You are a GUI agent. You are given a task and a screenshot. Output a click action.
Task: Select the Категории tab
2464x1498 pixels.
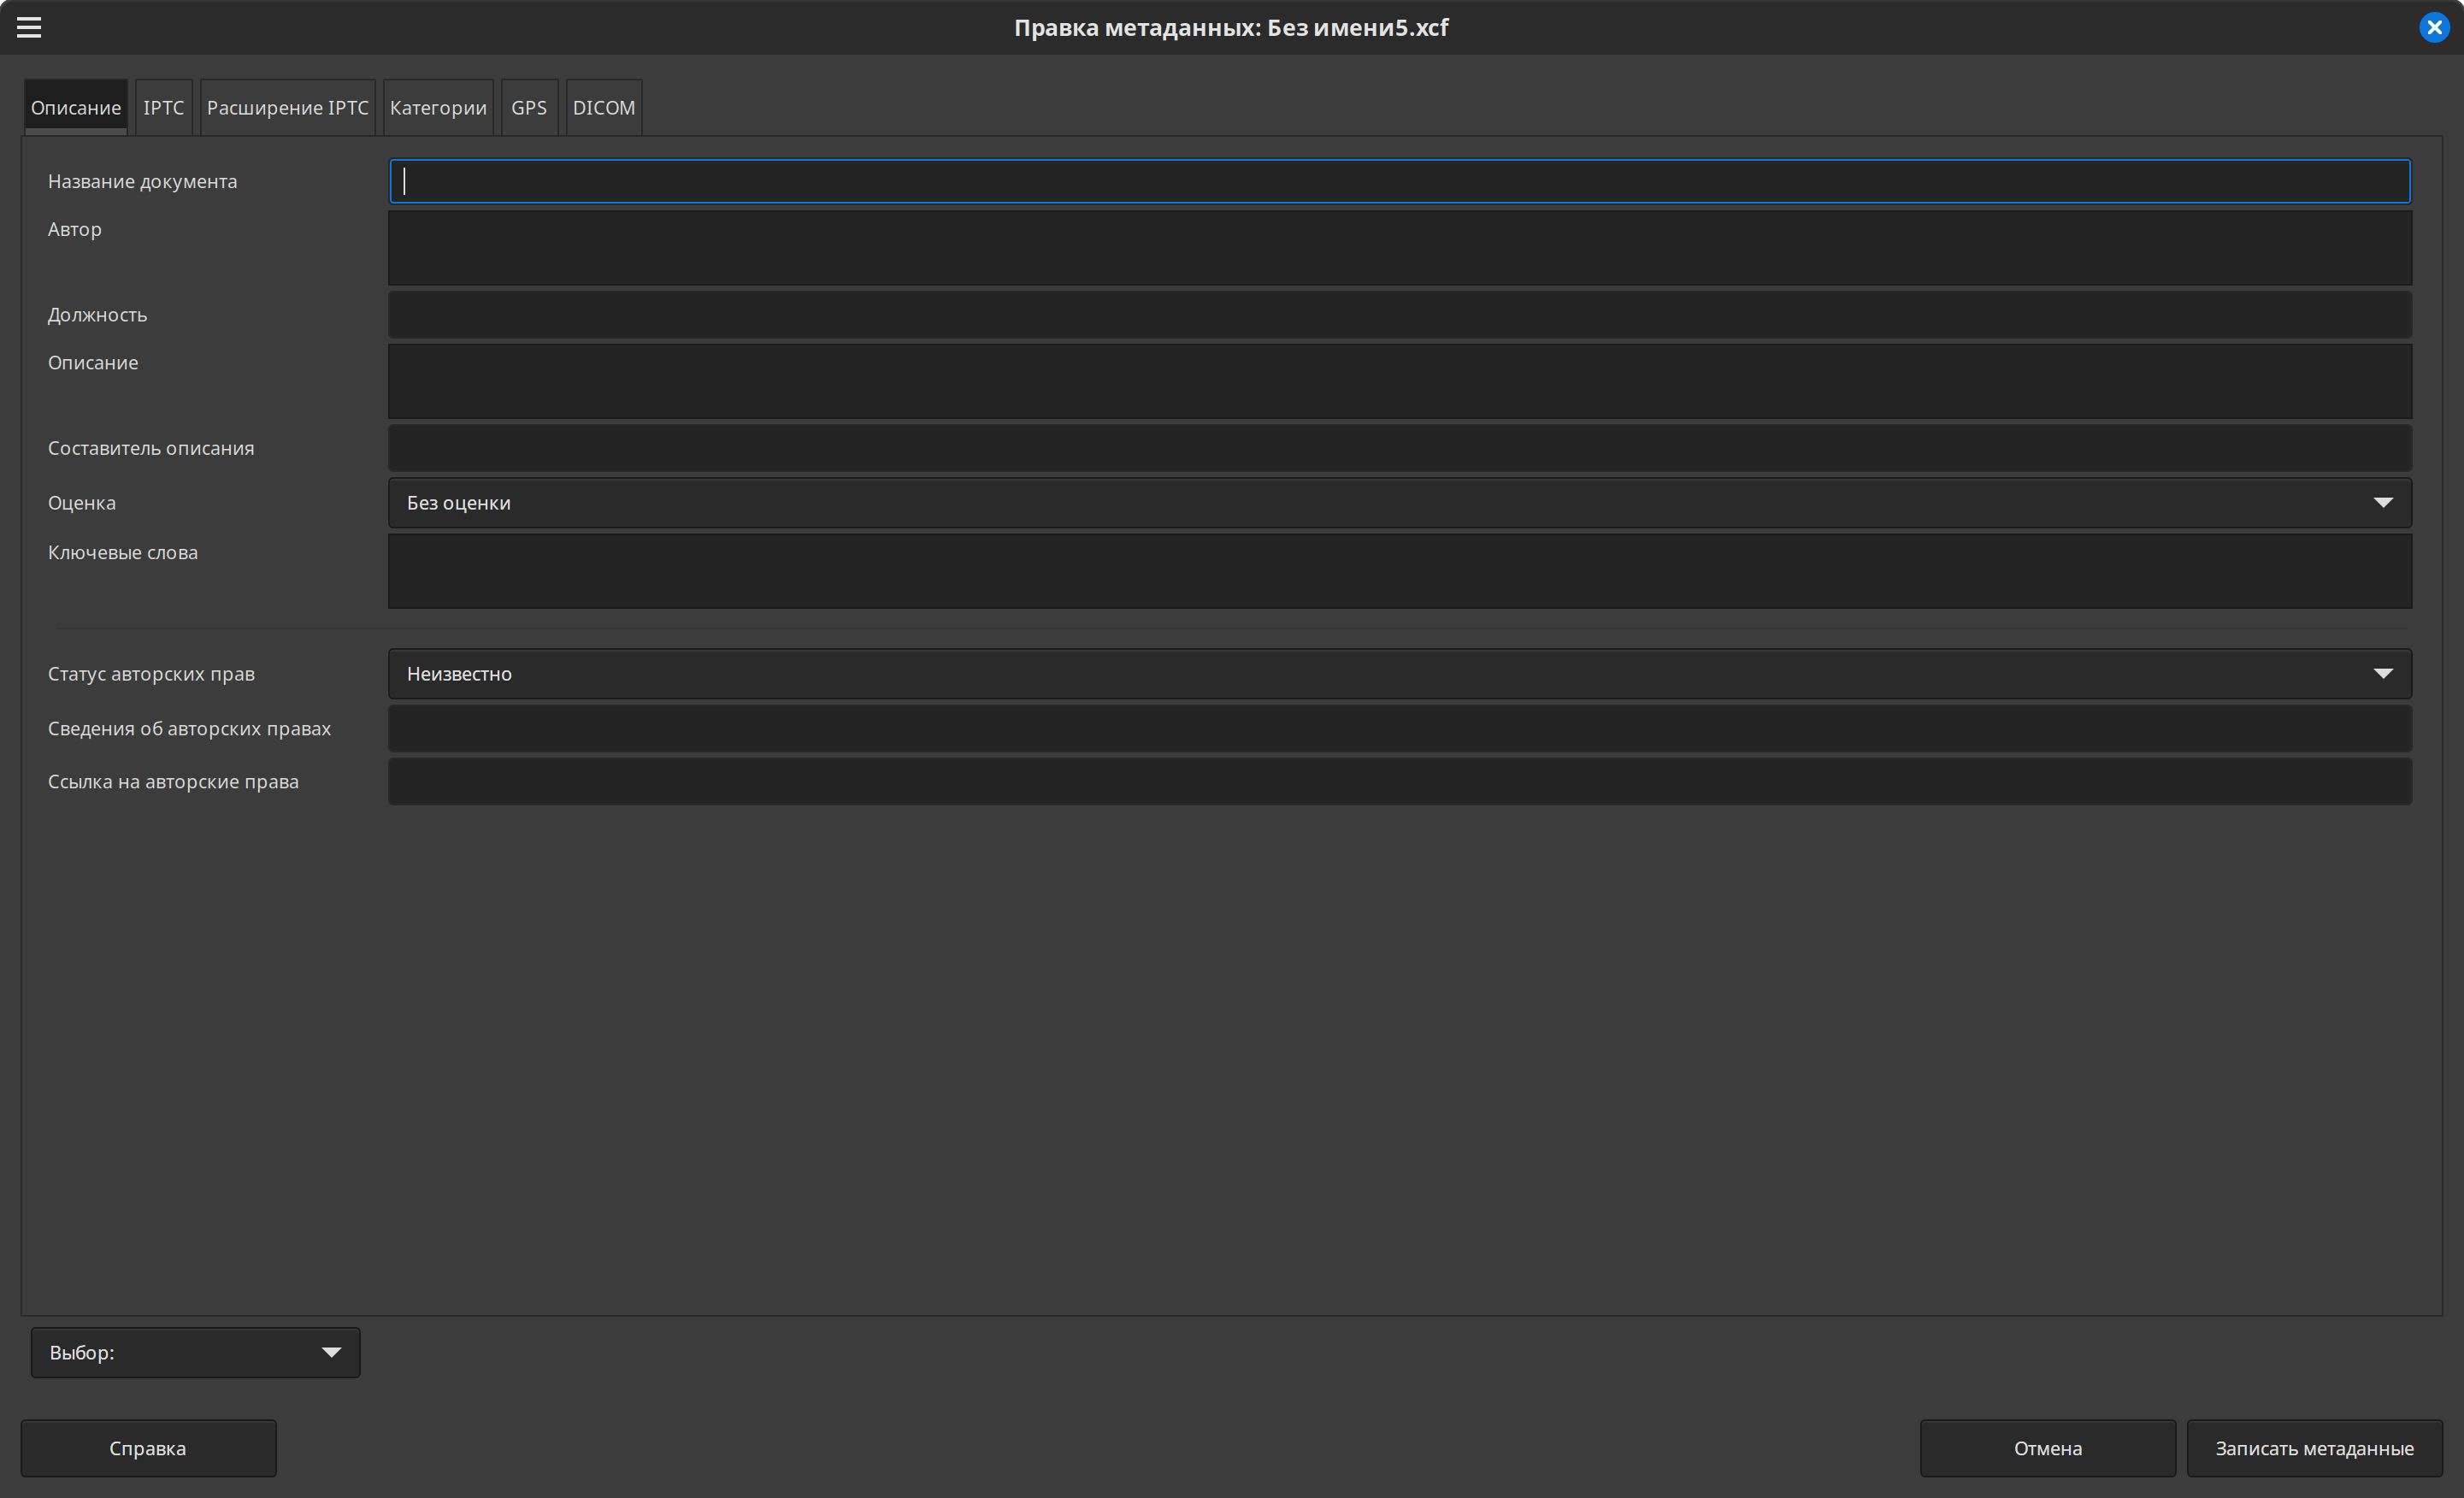point(437,107)
